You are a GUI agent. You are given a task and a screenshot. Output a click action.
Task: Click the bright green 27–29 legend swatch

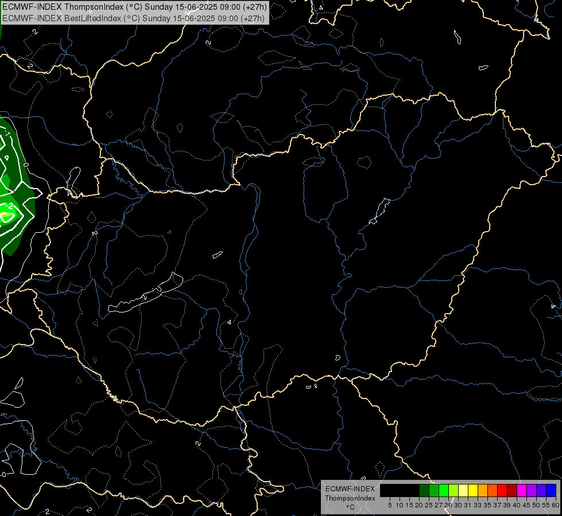tap(444, 490)
